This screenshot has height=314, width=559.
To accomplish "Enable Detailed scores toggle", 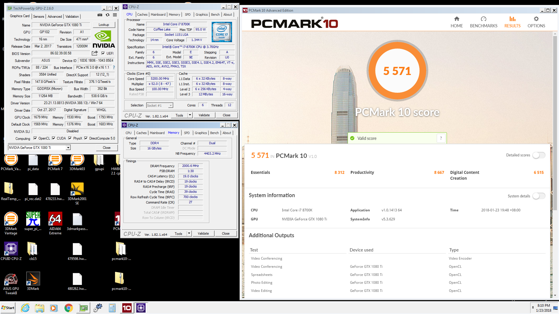I will [539, 155].
